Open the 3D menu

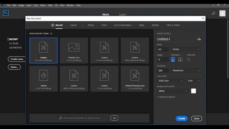coord(56,5)
